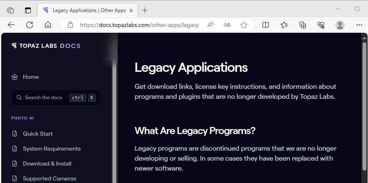Select the Legacy Applications browser tab

tap(88, 10)
